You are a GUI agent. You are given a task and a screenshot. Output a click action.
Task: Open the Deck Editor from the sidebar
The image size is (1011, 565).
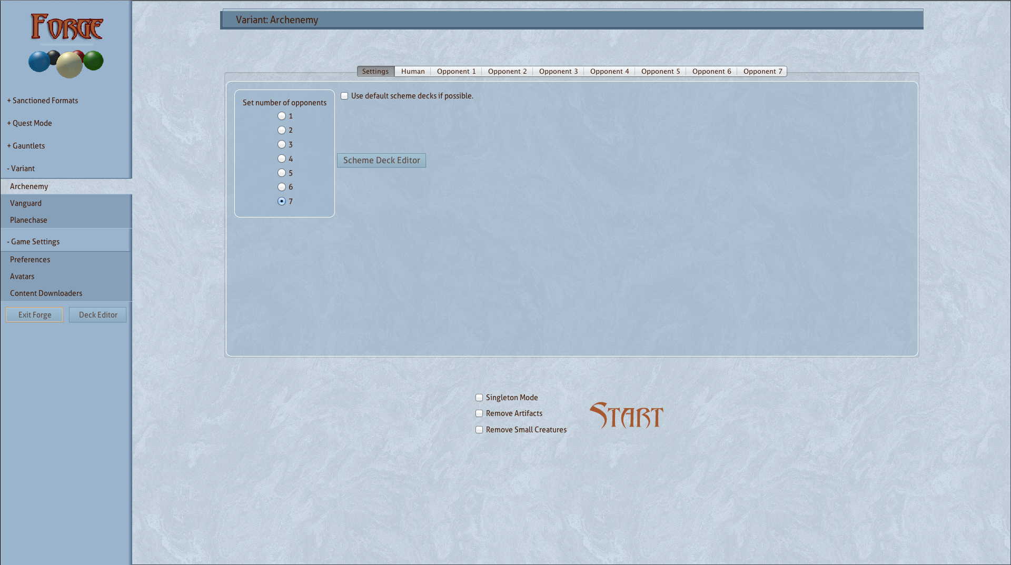[98, 315]
